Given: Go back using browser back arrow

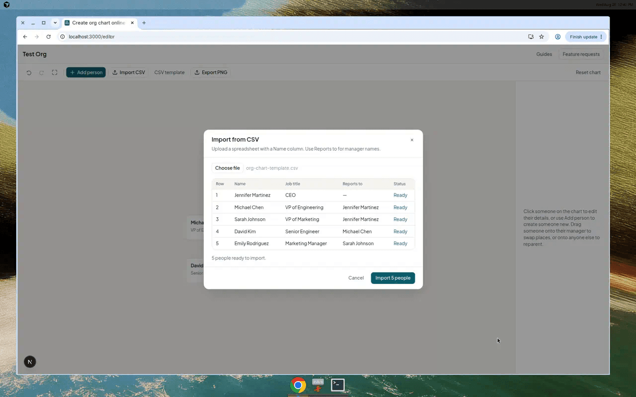Looking at the screenshot, I should point(25,37).
